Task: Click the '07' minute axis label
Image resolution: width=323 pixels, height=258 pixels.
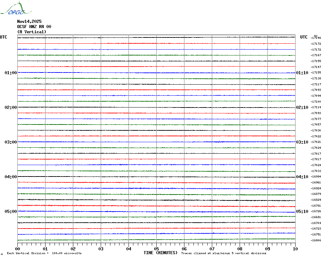Action: pyautogui.click(x=212, y=249)
